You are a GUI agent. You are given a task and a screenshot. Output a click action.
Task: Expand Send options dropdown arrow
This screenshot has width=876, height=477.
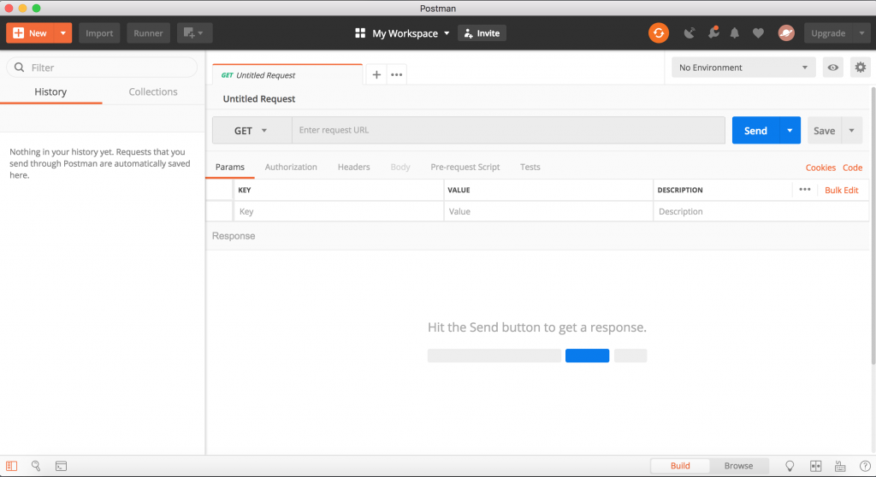point(790,130)
